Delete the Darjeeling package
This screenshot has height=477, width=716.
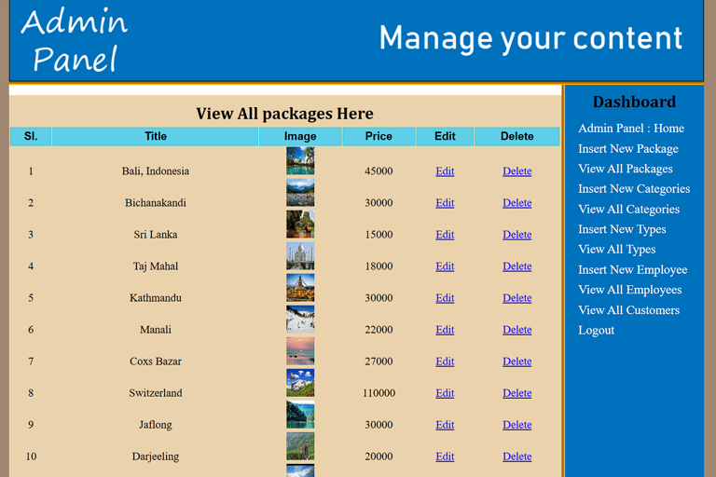pos(516,457)
